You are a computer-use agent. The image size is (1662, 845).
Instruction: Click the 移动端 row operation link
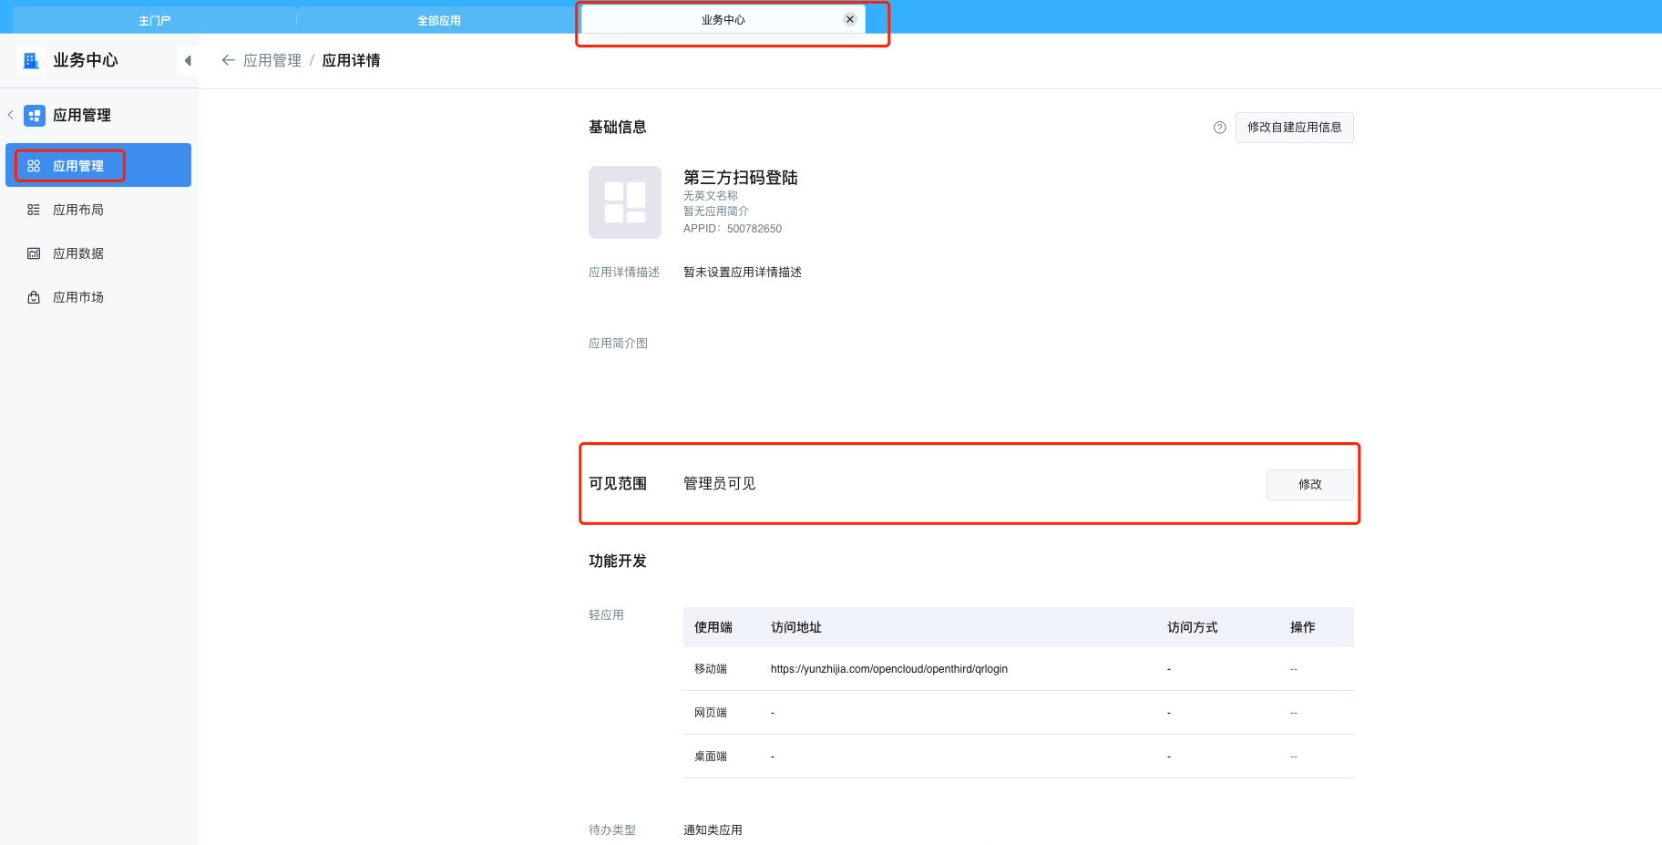click(x=1293, y=669)
